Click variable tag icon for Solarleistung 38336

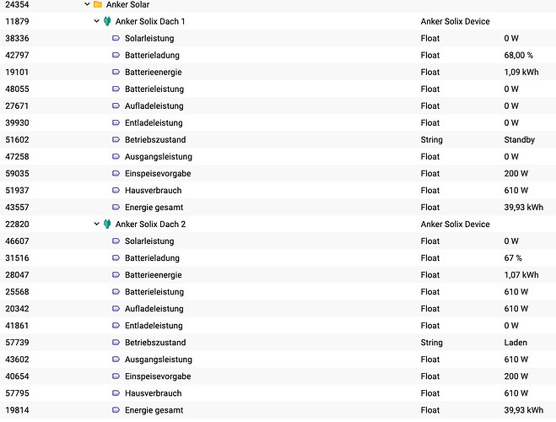tap(116, 38)
